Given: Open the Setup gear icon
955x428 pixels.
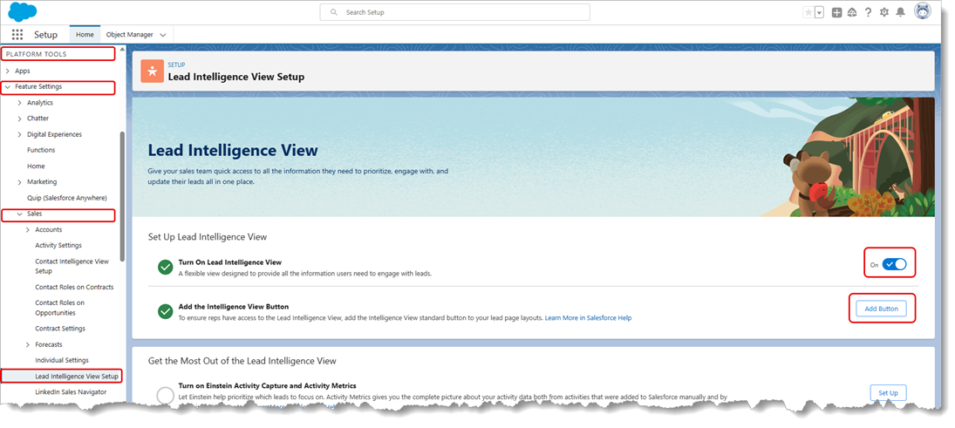Looking at the screenshot, I should pyautogui.click(x=884, y=12).
